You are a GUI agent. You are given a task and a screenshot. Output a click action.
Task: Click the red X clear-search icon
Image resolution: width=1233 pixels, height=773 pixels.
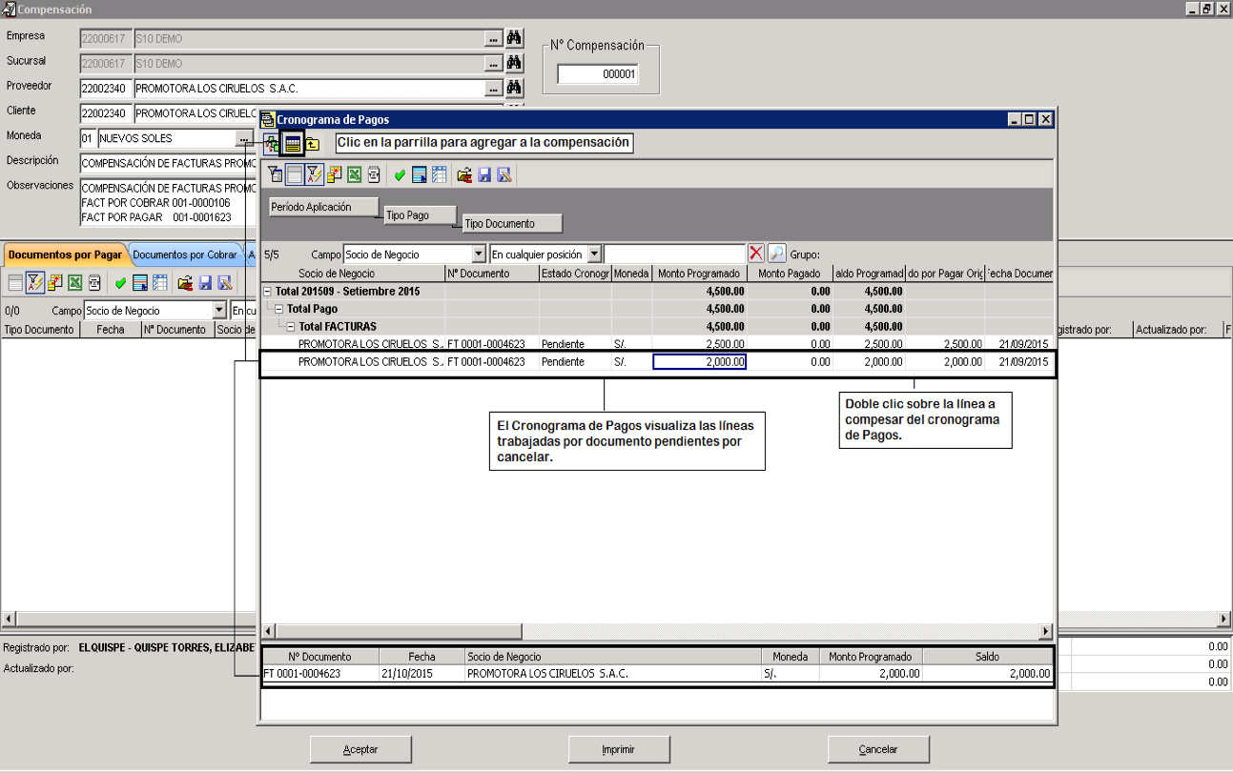pos(756,254)
